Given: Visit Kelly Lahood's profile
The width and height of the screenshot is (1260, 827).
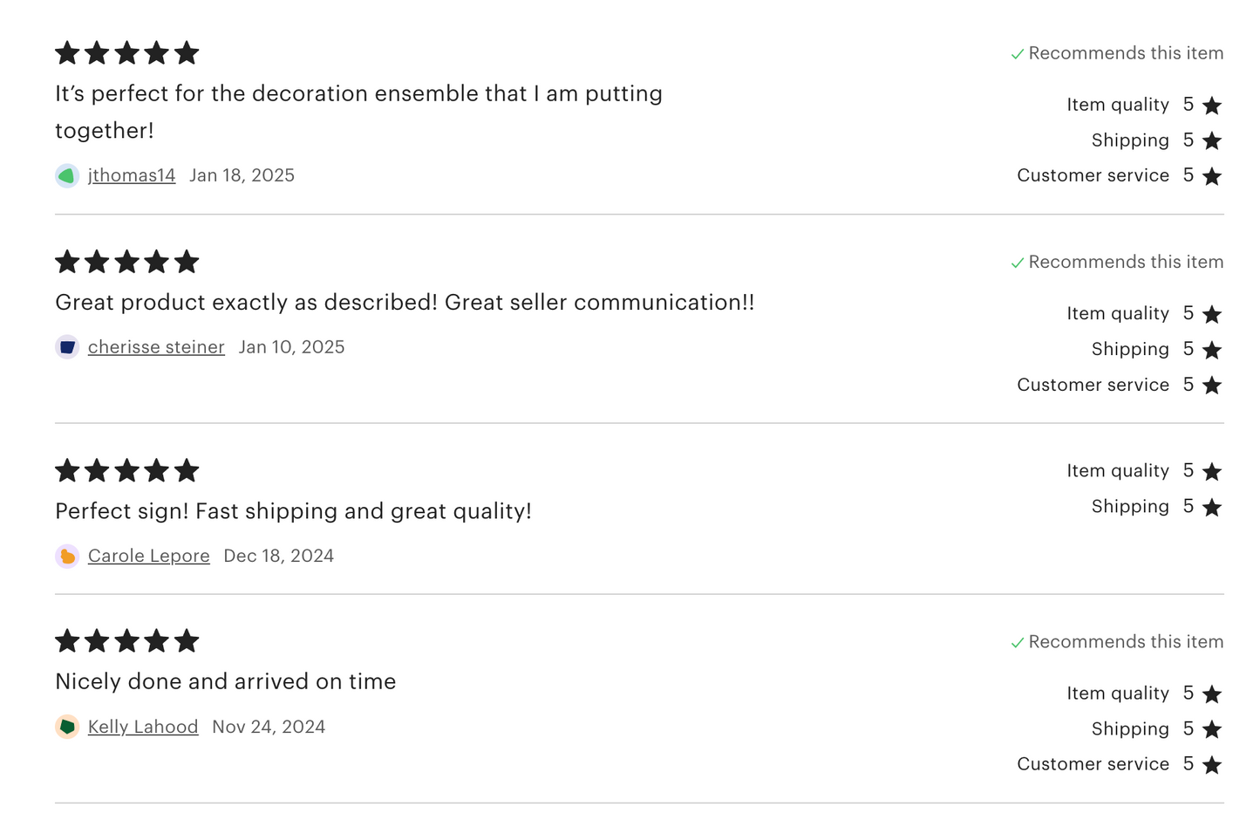Looking at the screenshot, I should [143, 727].
